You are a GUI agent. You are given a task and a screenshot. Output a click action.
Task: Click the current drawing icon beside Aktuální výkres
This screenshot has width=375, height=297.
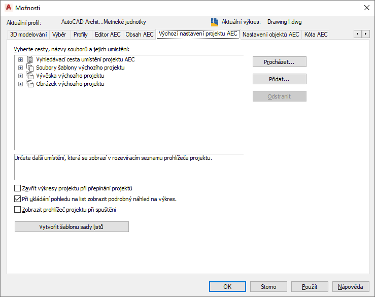click(x=215, y=22)
